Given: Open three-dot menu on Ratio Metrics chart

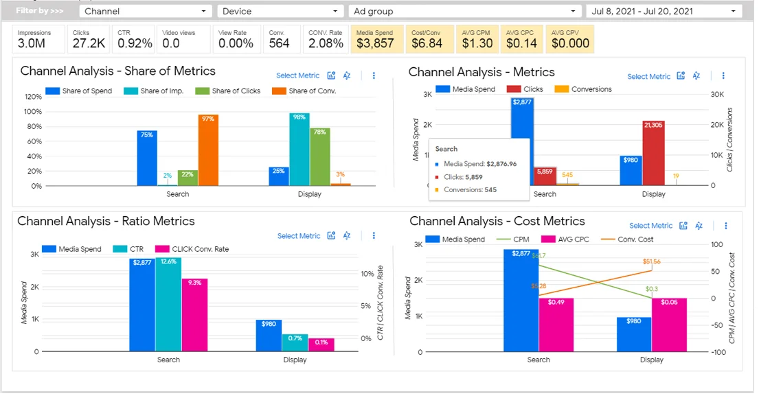Looking at the screenshot, I should coord(374,236).
